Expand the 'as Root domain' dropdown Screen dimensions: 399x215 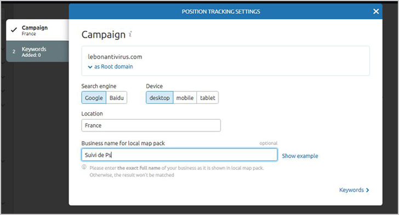pos(111,67)
